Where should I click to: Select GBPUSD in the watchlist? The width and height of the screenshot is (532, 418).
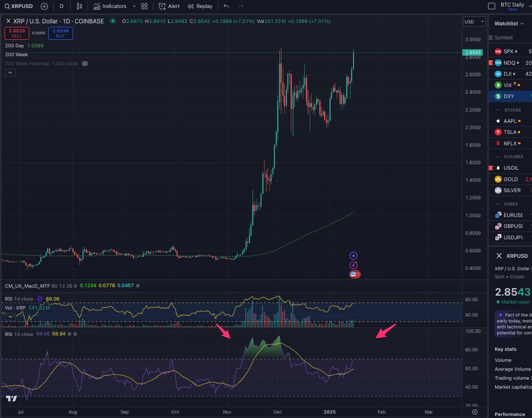[510, 226]
